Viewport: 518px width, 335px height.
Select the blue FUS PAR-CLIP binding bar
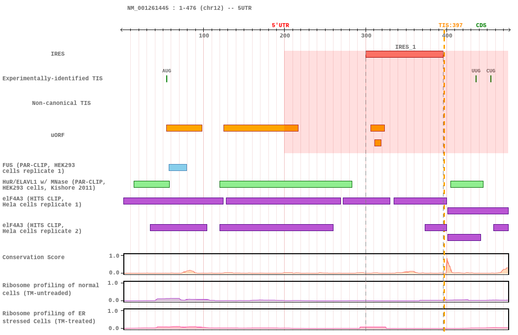(178, 167)
